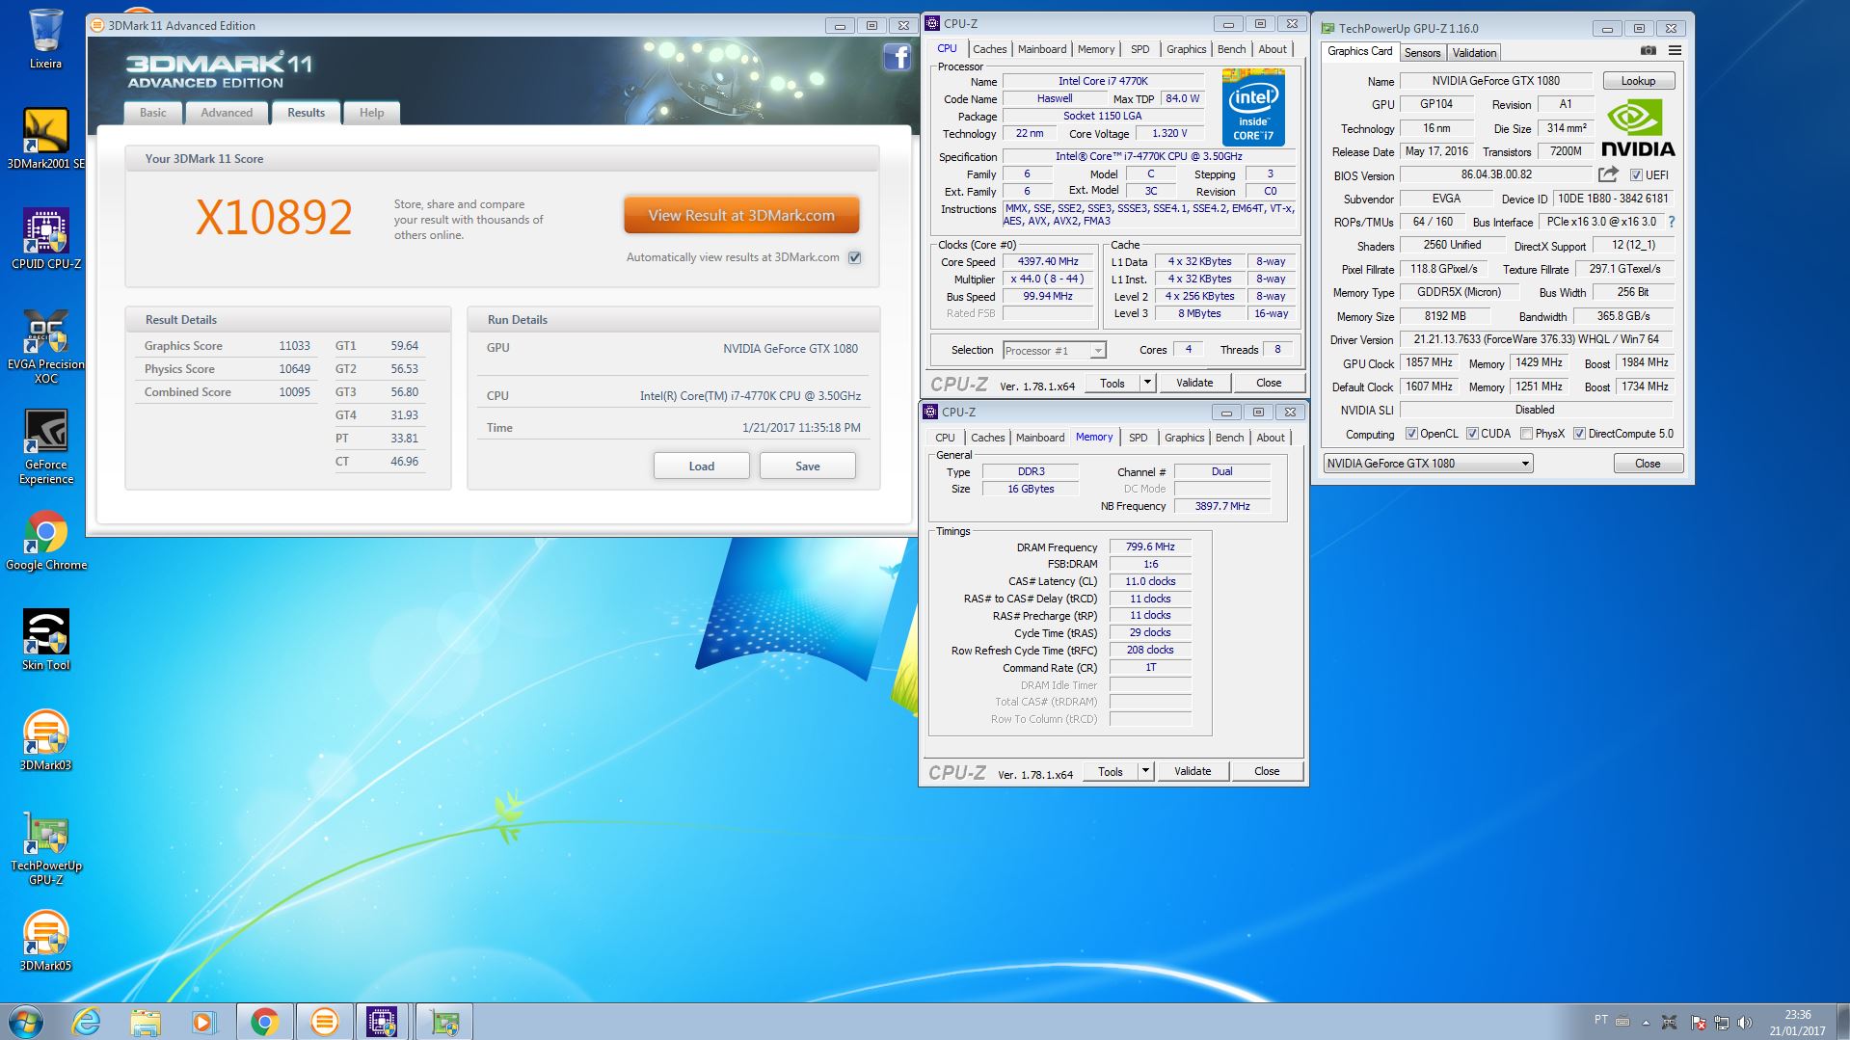Viewport: 1850px width, 1040px height.
Task: Toggle the DirectCompute 5.0 checkbox
Action: 1579,434
